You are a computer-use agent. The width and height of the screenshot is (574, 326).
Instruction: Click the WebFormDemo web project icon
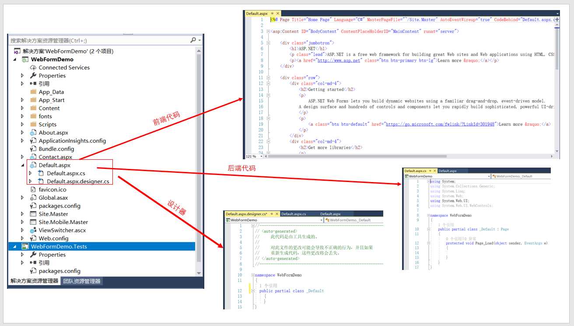coord(25,60)
